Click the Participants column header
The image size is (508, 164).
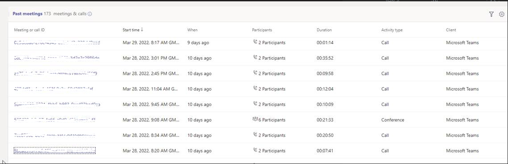[262, 30]
